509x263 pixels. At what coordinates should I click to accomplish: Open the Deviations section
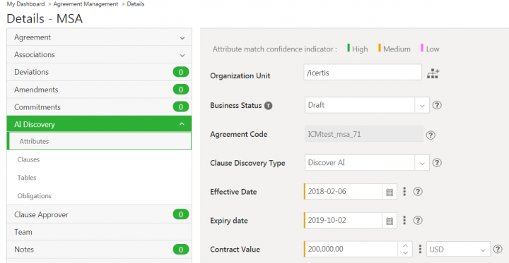click(x=100, y=72)
